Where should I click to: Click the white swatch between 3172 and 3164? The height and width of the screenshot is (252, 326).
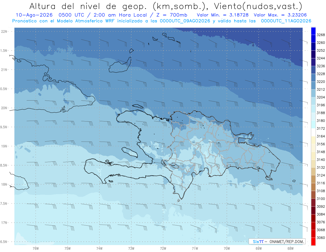pyautogui.click(x=313, y=132)
